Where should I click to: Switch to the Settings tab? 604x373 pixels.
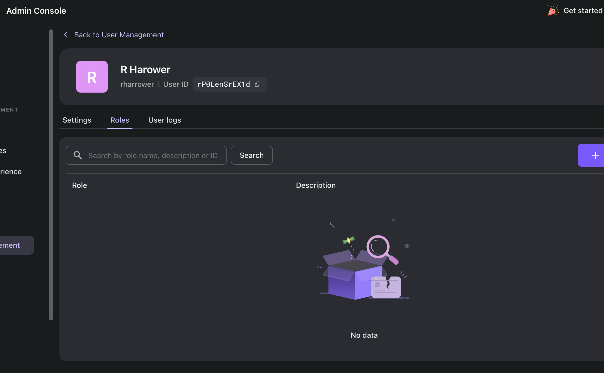click(x=77, y=120)
